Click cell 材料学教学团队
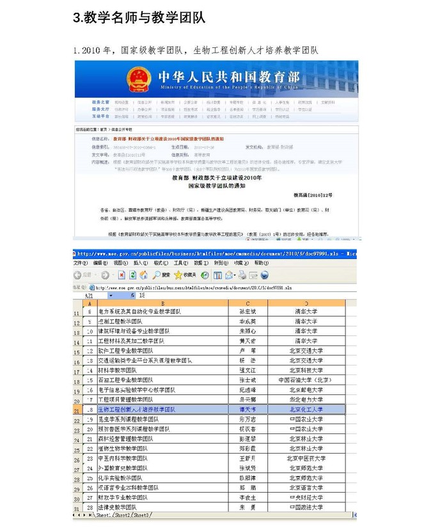447x528 pixels. coord(163,371)
